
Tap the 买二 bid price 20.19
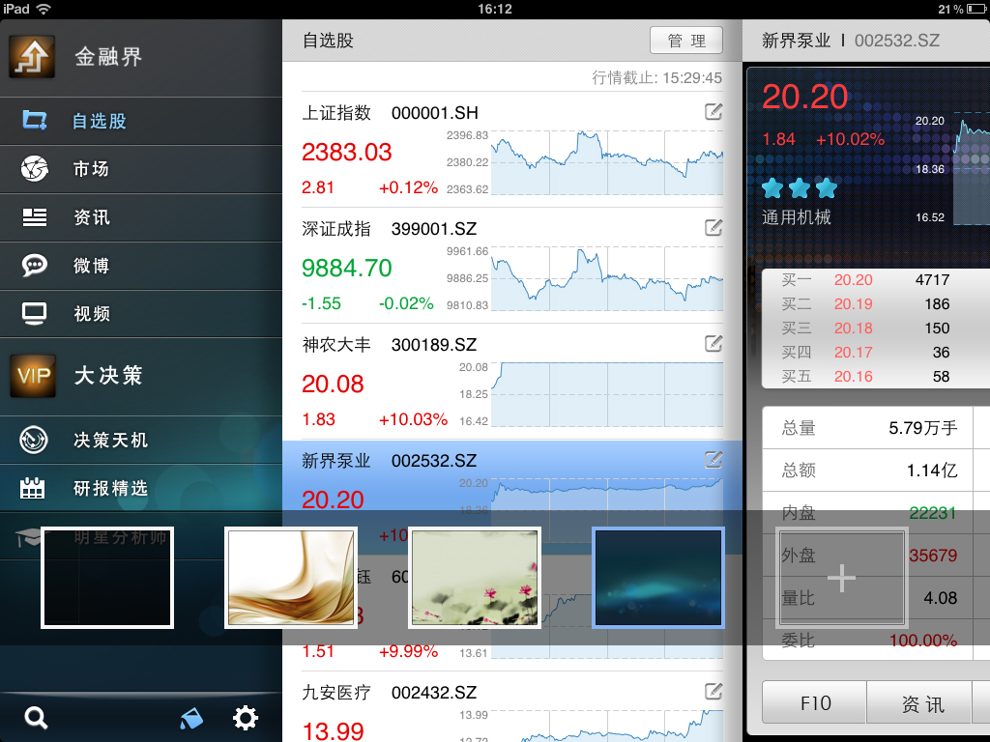tap(853, 304)
